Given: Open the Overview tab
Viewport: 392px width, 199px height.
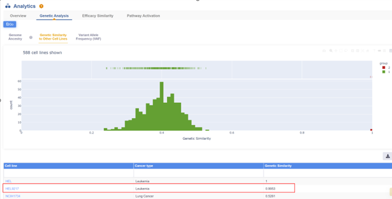Looking at the screenshot, I should (x=18, y=15).
